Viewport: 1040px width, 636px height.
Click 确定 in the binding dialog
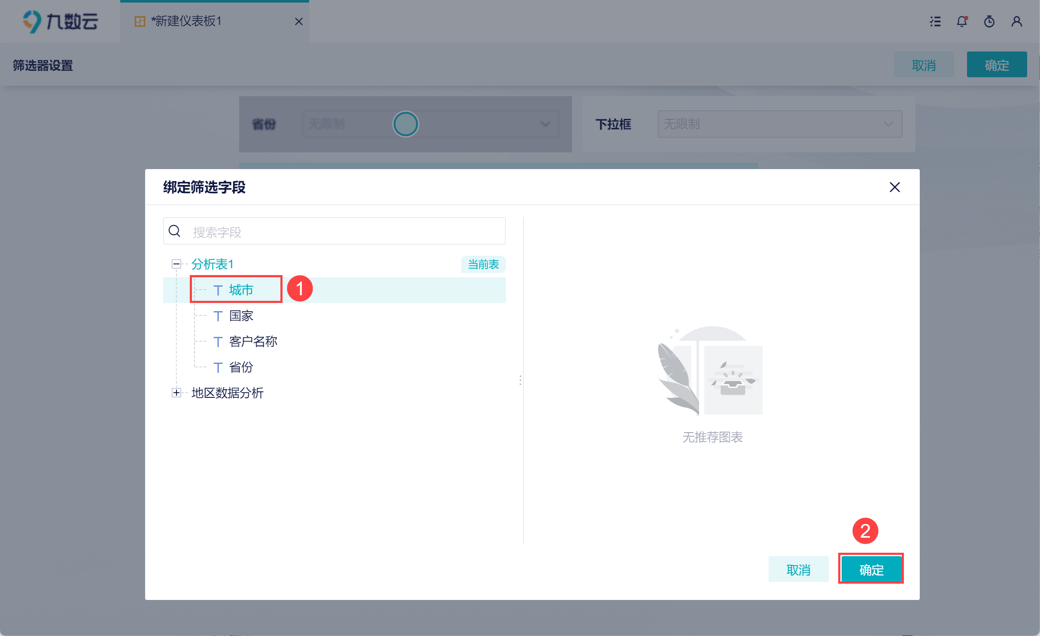[871, 569]
